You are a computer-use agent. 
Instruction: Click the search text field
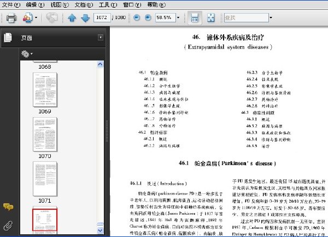[246, 18]
